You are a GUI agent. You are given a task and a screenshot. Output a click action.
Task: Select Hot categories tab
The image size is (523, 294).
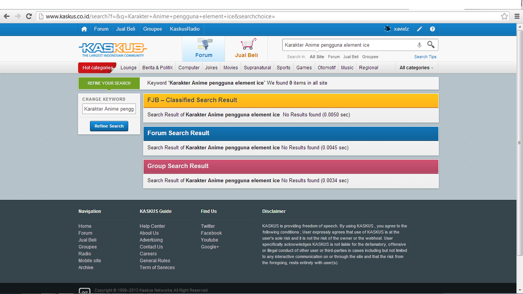pos(97,68)
